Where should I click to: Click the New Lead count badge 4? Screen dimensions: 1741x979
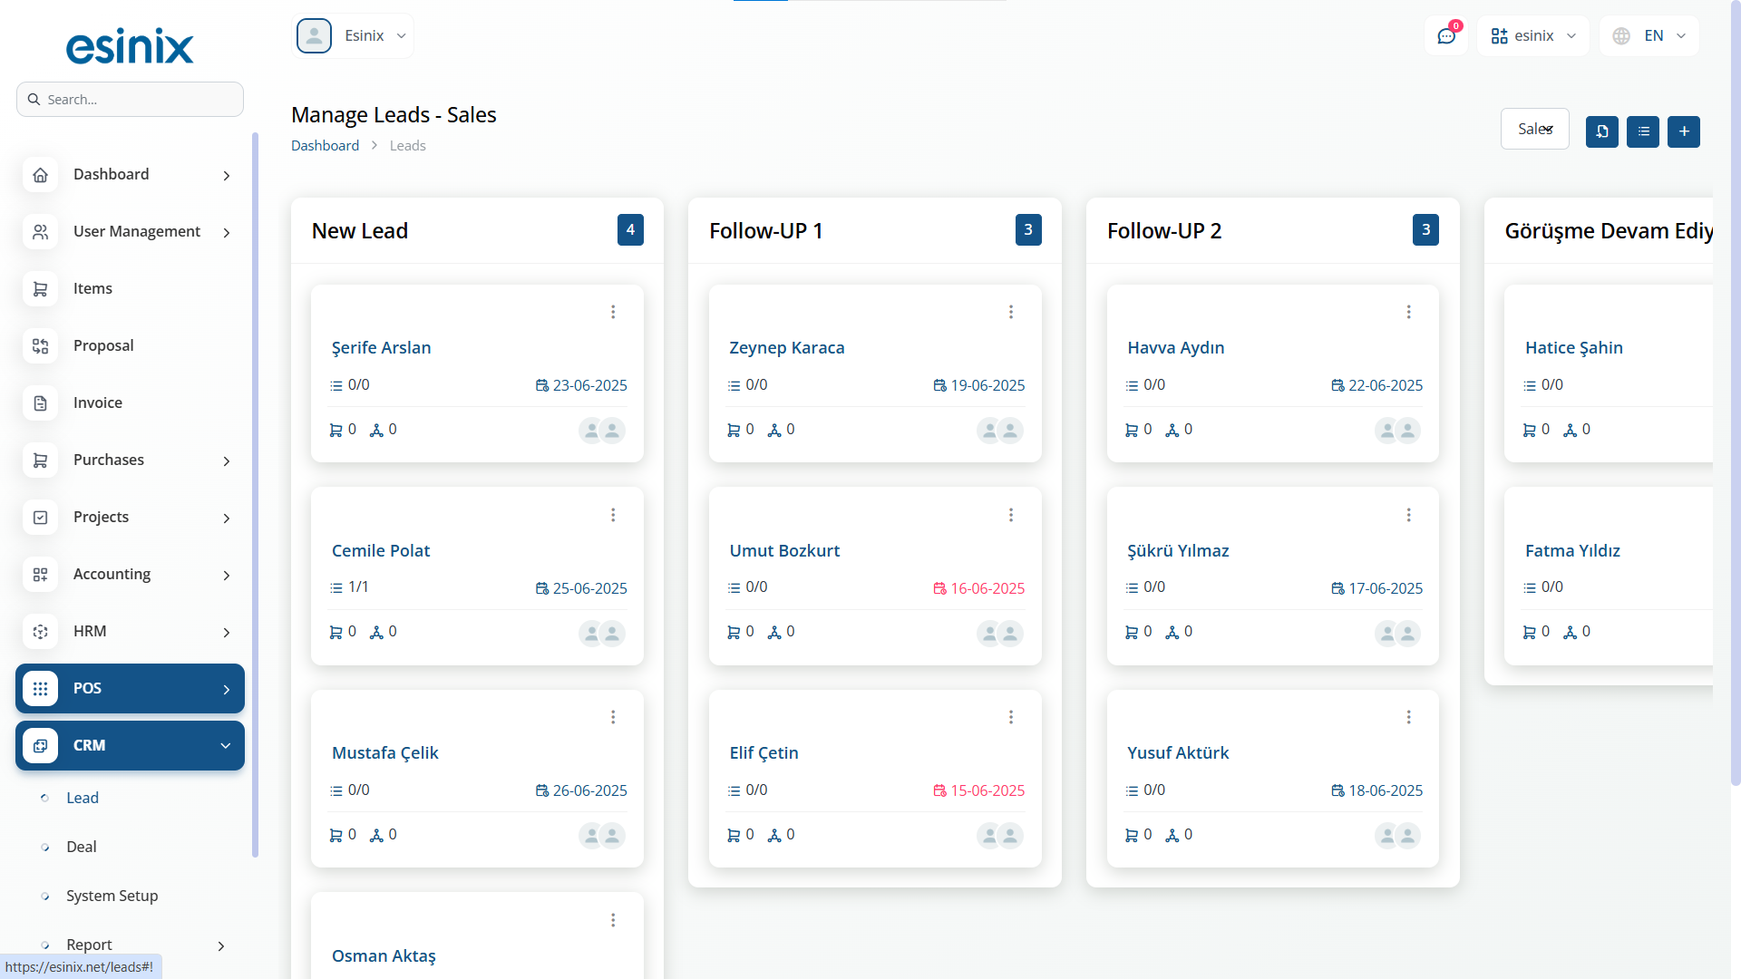pyautogui.click(x=630, y=230)
